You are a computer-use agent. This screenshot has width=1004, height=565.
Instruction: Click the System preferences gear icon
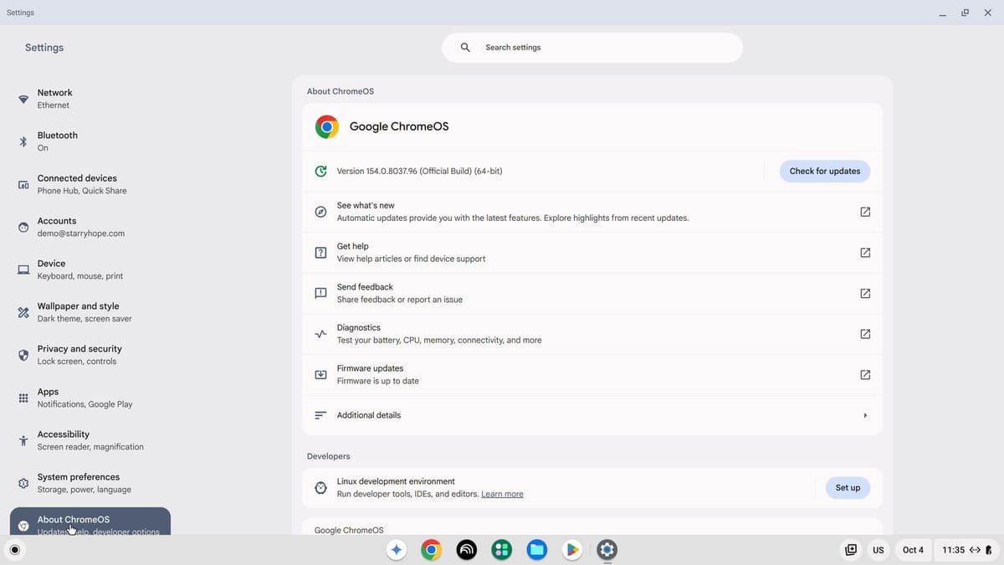point(23,483)
